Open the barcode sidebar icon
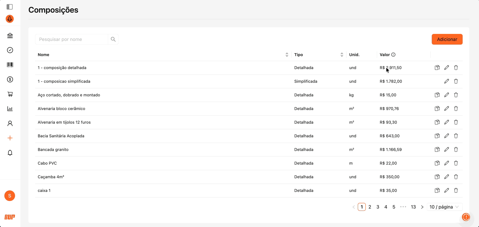This screenshot has width=479, height=227. (x=10, y=65)
